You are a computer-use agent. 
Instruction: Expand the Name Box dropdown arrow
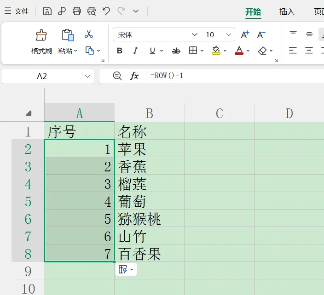tap(87, 76)
